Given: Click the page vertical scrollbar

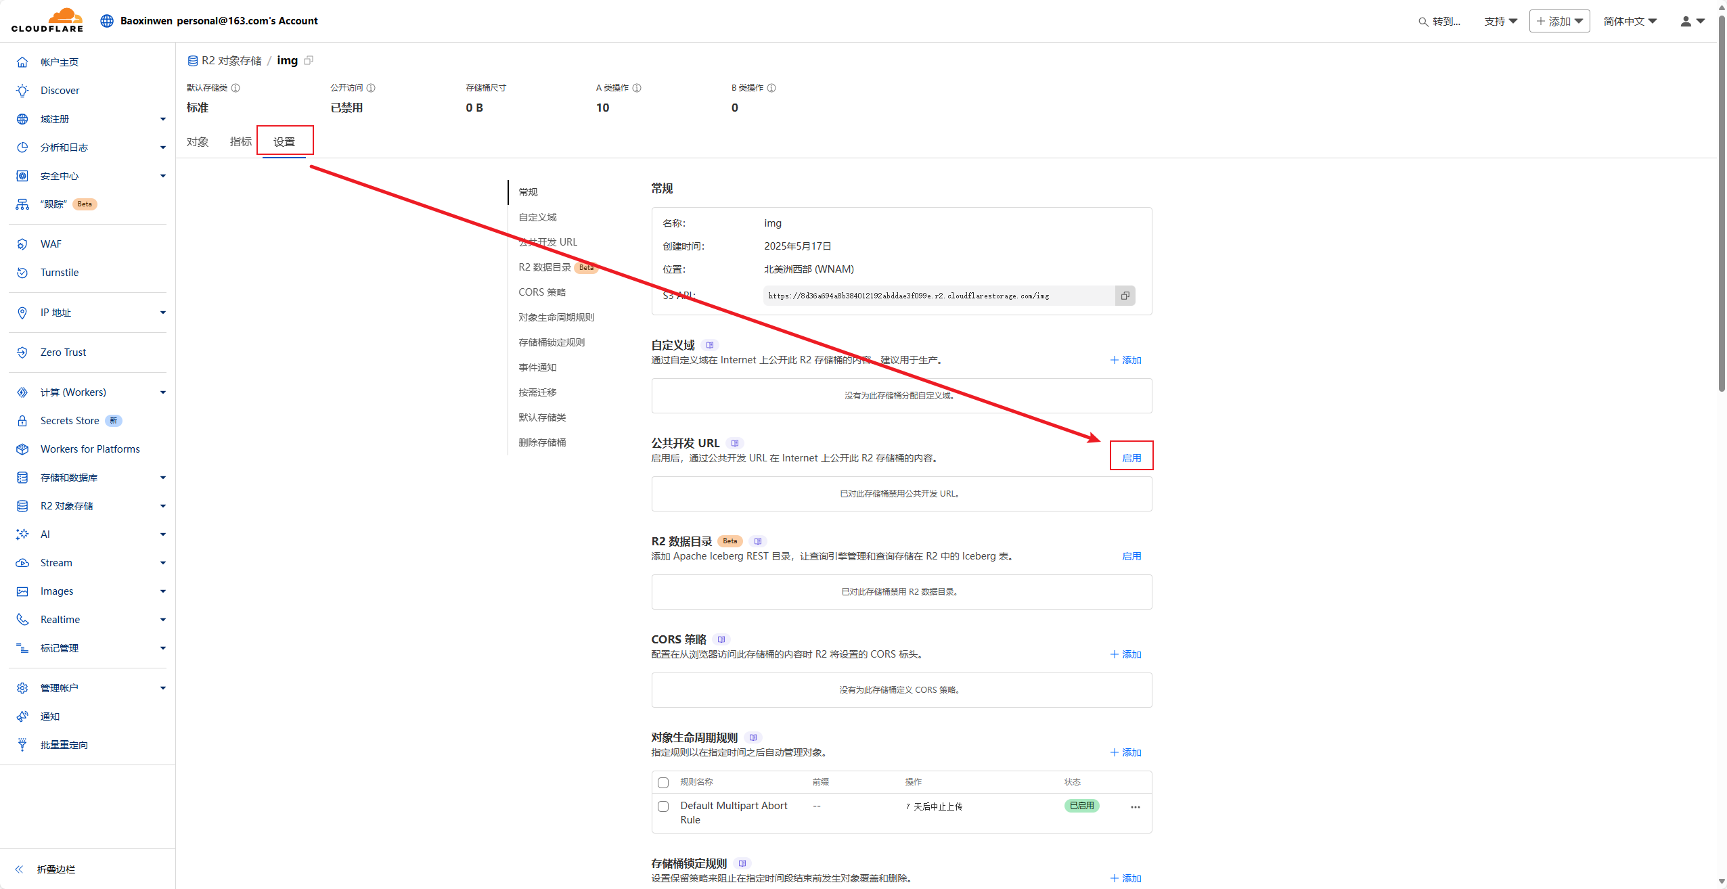Looking at the screenshot, I should pyautogui.click(x=1722, y=203).
